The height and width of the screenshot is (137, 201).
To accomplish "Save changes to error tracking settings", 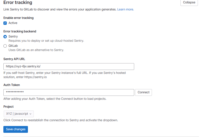I will [16, 129].
